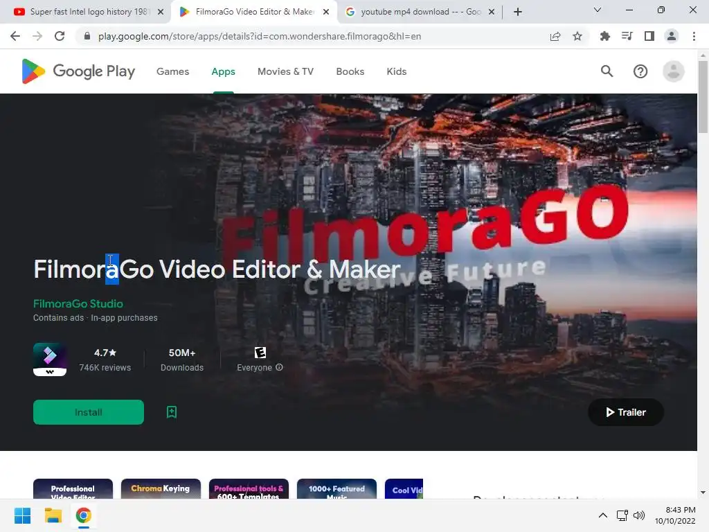Add FilmoraGo to wishlist
Viewport: 709px width, 532px height.
click(172, 412)
